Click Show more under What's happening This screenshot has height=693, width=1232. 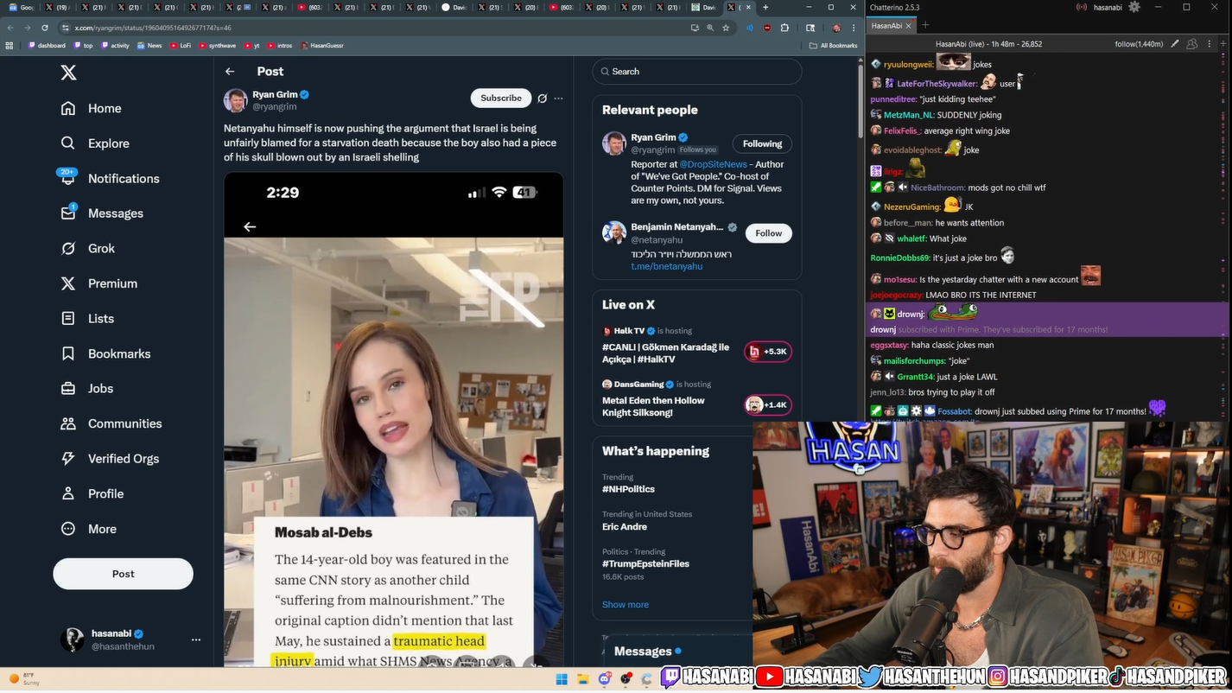626,605
